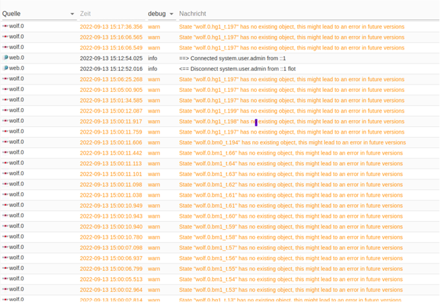Select warning message about wolf.0.bm1_t.56
This screenshot has height=302, width=440.
pos(291,258)
